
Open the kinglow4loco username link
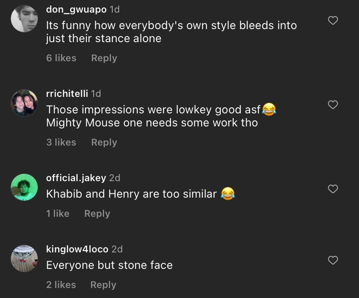click(x=77, y=249)
